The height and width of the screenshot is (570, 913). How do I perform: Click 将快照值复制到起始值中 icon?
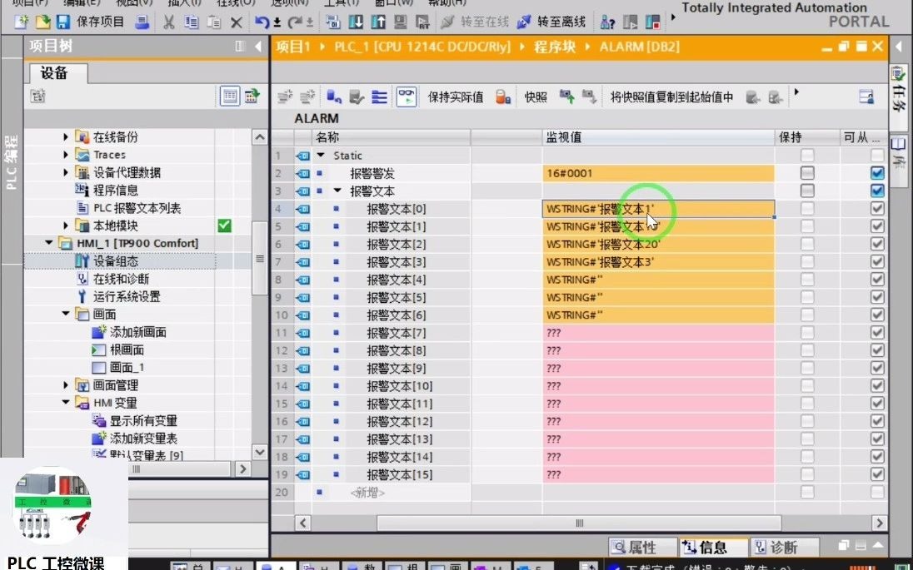point(671,97)
